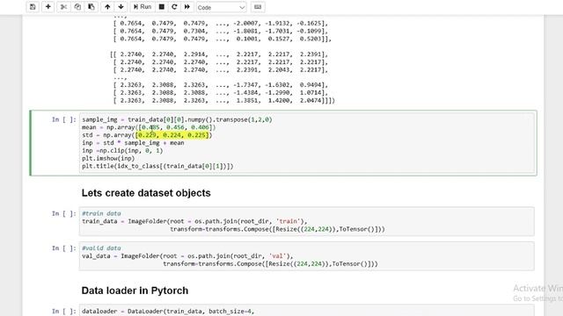Insert a new cell below with the plus icon
The width and height of the screenshot is (563, 316).
coord(48,7)
